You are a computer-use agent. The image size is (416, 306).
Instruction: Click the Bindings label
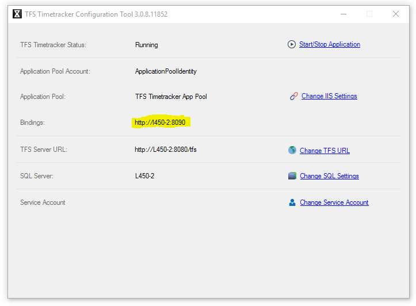pyautogui.click(x=32, y=123)
